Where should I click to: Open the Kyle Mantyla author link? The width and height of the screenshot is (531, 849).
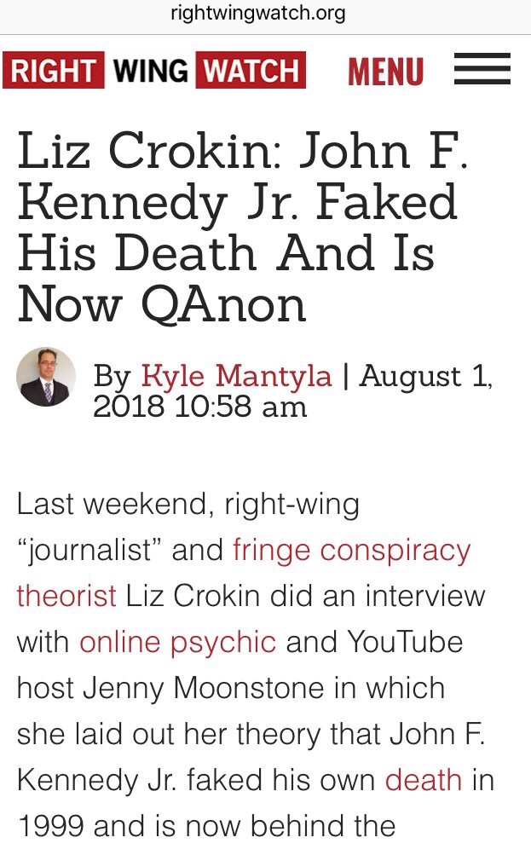pos(236,376)
